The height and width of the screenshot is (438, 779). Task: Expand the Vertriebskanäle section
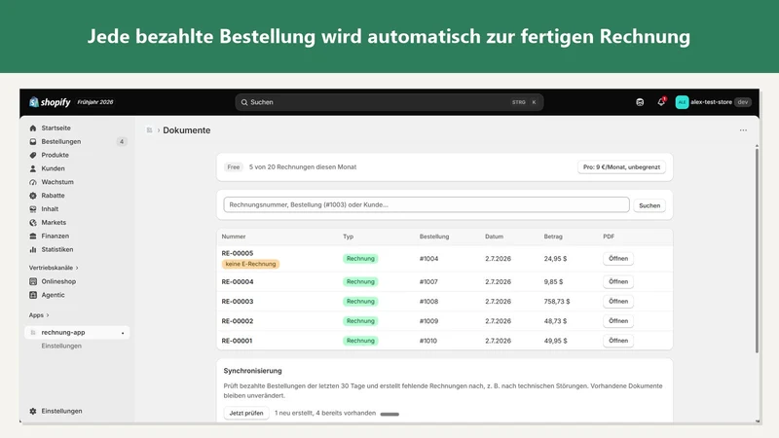54,268
